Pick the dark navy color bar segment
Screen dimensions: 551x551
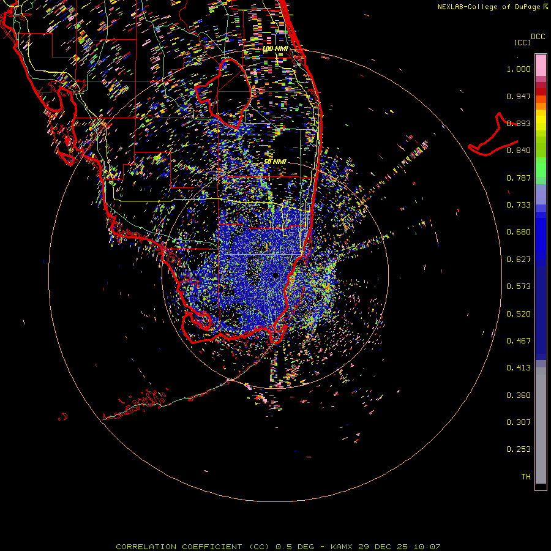pyautogui.click(x=541, y=309)
